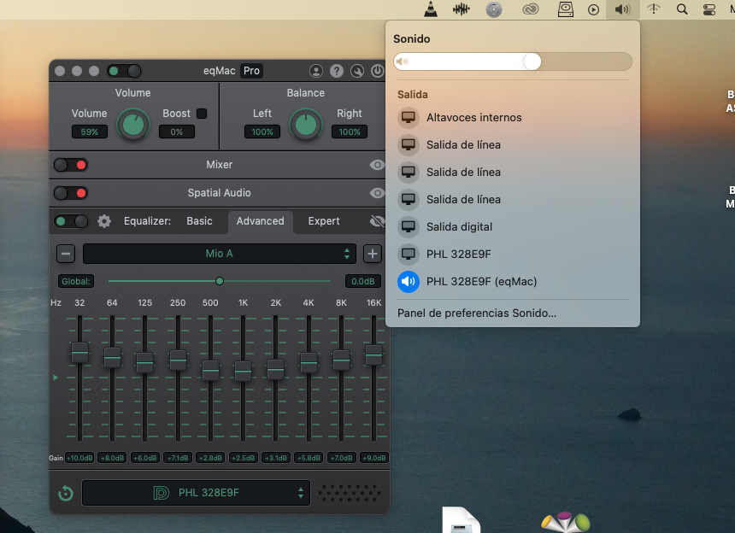735x533 pixels.
Task: Open Panel de preferencias Sonido
Action: click(477, 313)
